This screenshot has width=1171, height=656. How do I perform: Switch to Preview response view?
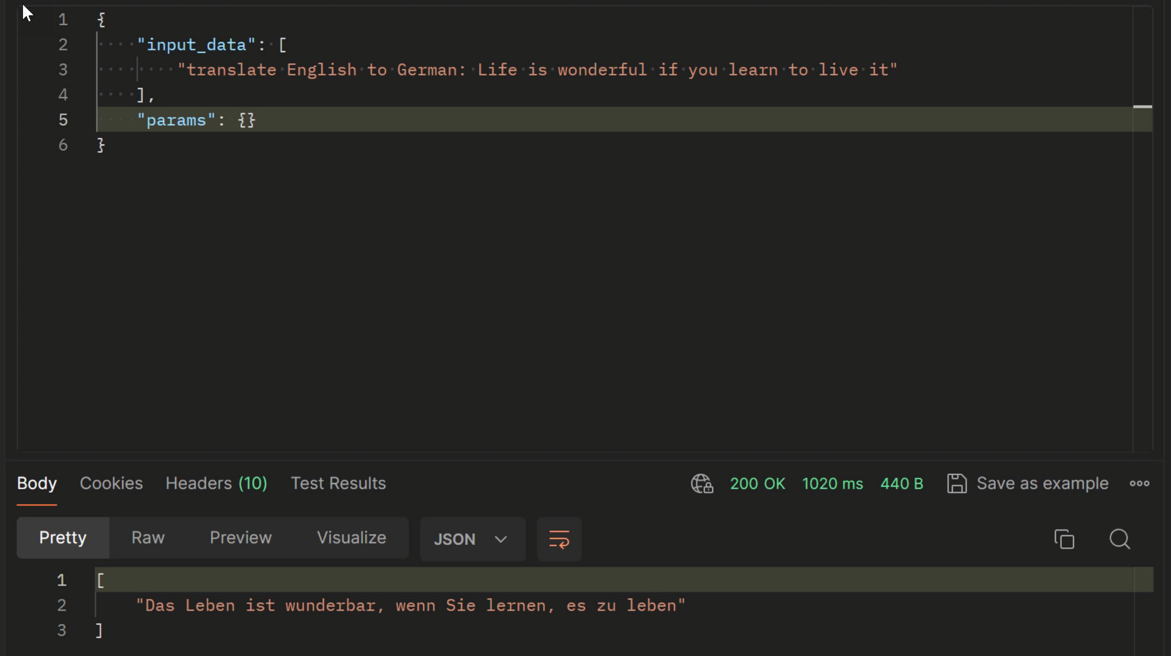coord(240,537)
